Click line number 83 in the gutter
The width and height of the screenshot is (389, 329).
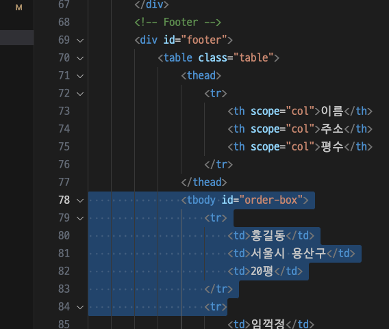(x=64, y=289)
